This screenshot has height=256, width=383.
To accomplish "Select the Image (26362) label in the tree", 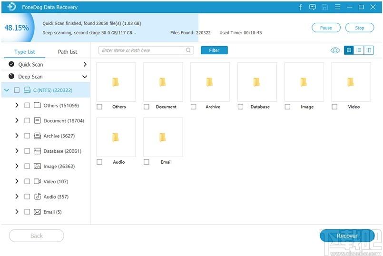I will point(59,167).
